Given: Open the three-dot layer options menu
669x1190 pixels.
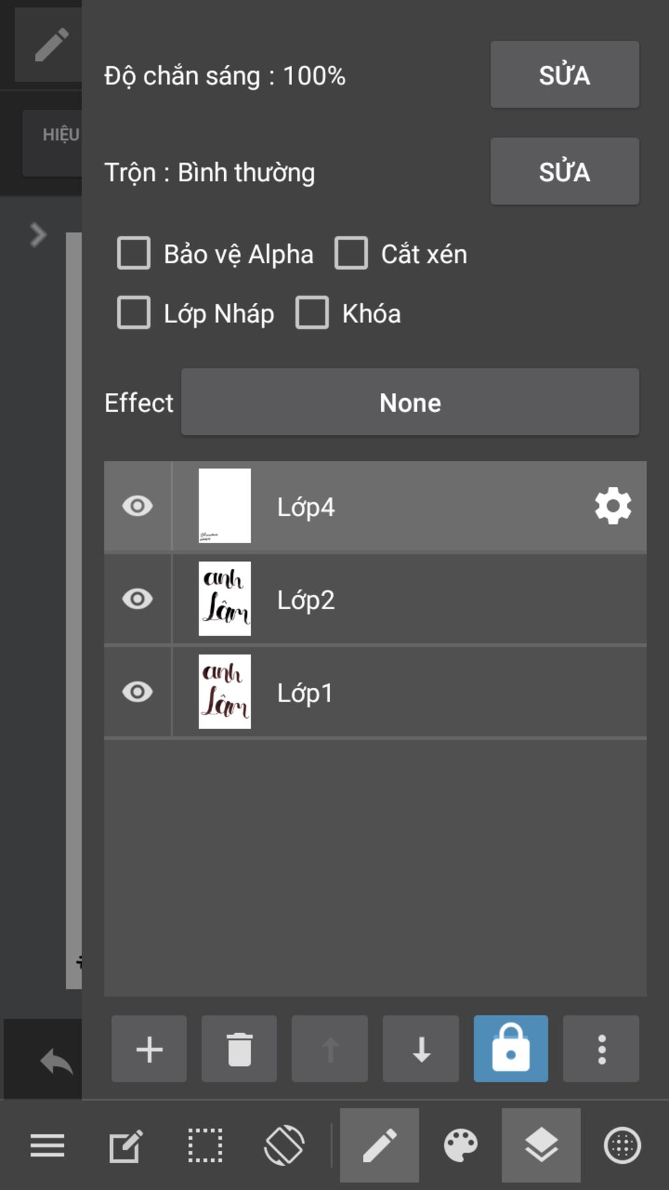Looking at the screenshot, I should point(601,1049).
